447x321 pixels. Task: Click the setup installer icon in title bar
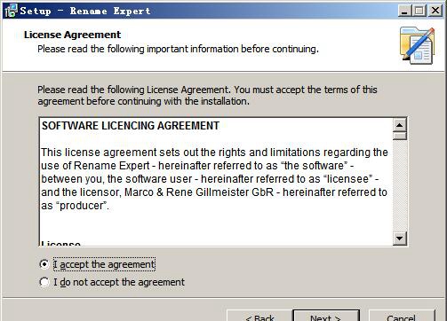(12, 11)
